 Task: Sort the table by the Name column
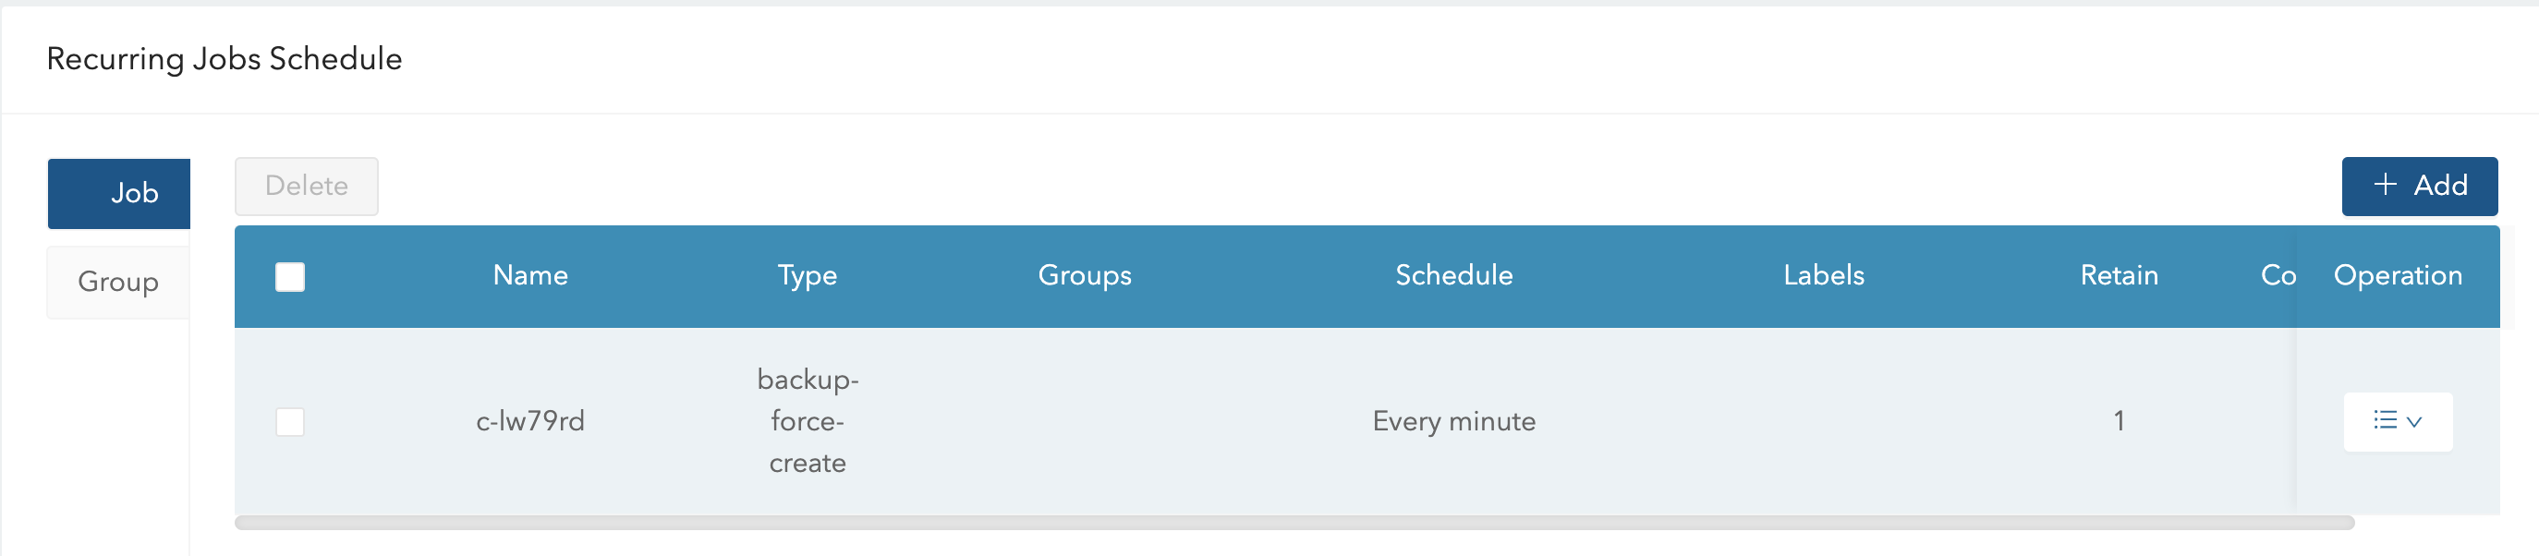530,276
